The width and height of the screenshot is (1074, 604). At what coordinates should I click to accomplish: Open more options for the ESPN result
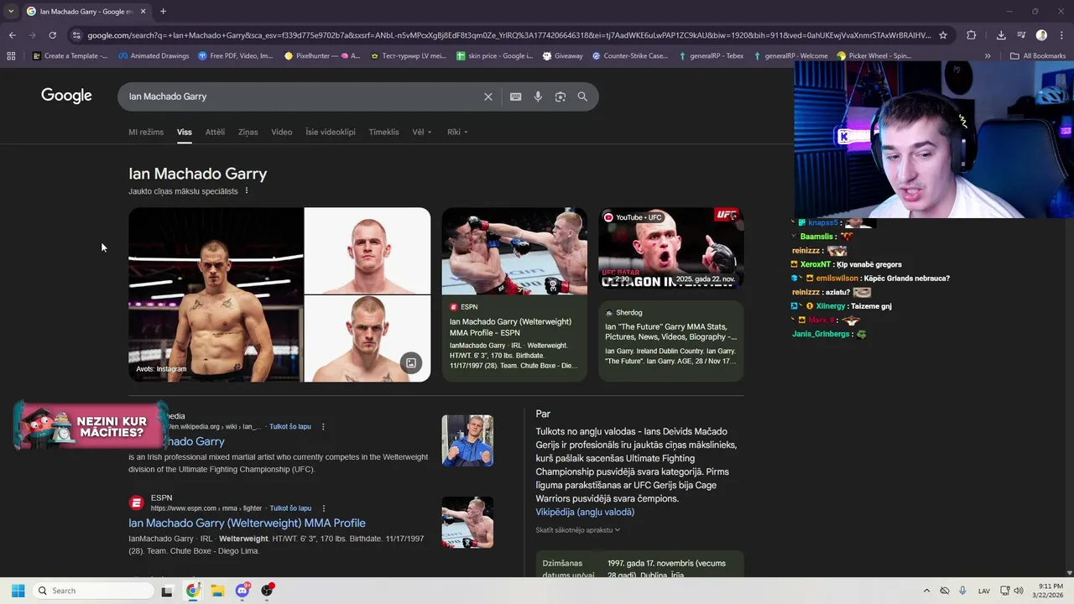click(x=323, y=508)
